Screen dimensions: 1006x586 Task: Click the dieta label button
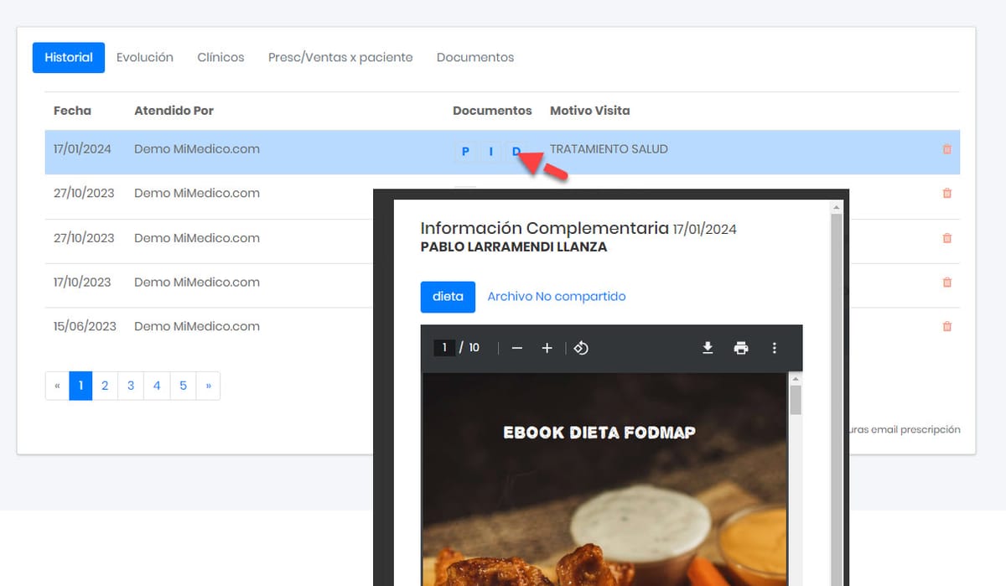(x=447, y=297)
